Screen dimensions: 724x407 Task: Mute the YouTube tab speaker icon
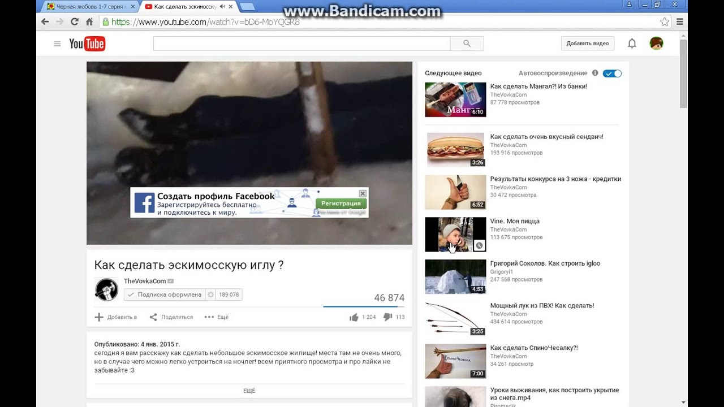point(222,6)
